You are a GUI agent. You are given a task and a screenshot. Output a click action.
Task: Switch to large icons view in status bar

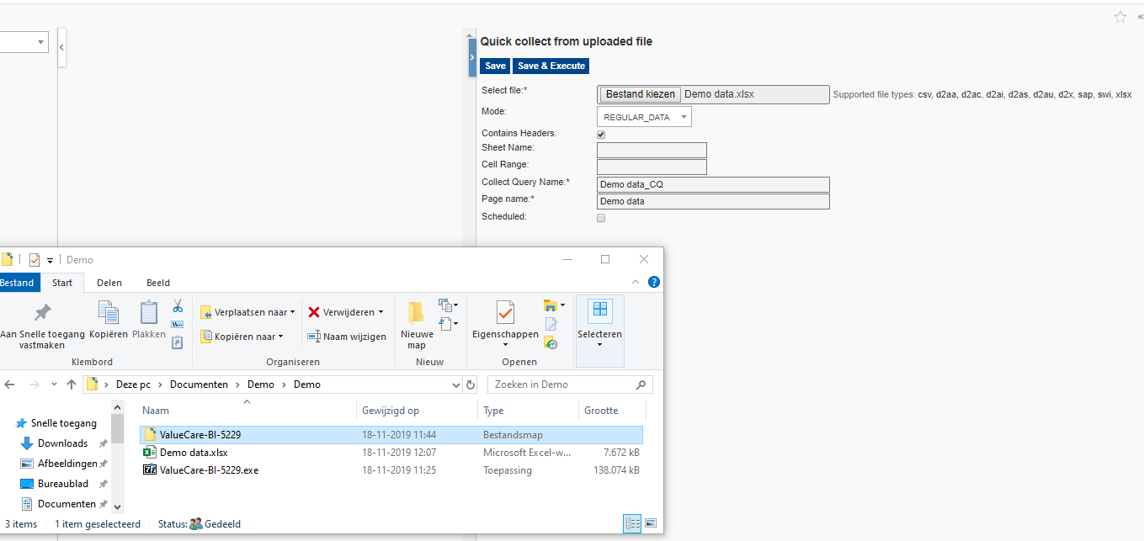(x=651, y=524)
